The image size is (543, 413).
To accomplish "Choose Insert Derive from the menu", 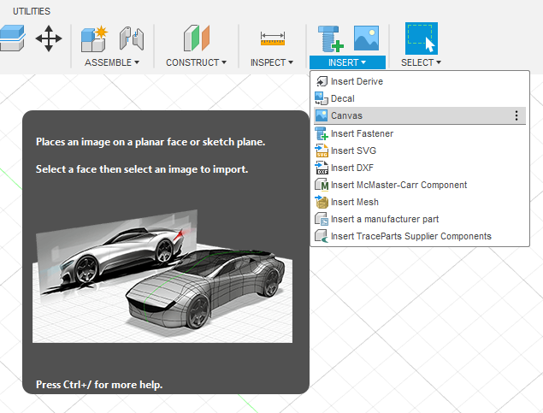I will (357, 81).
